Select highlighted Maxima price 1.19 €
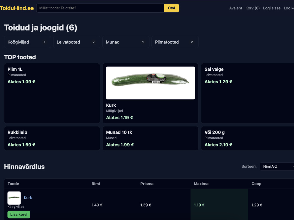This screenshot has width=294, height=220. click(199, 205)
